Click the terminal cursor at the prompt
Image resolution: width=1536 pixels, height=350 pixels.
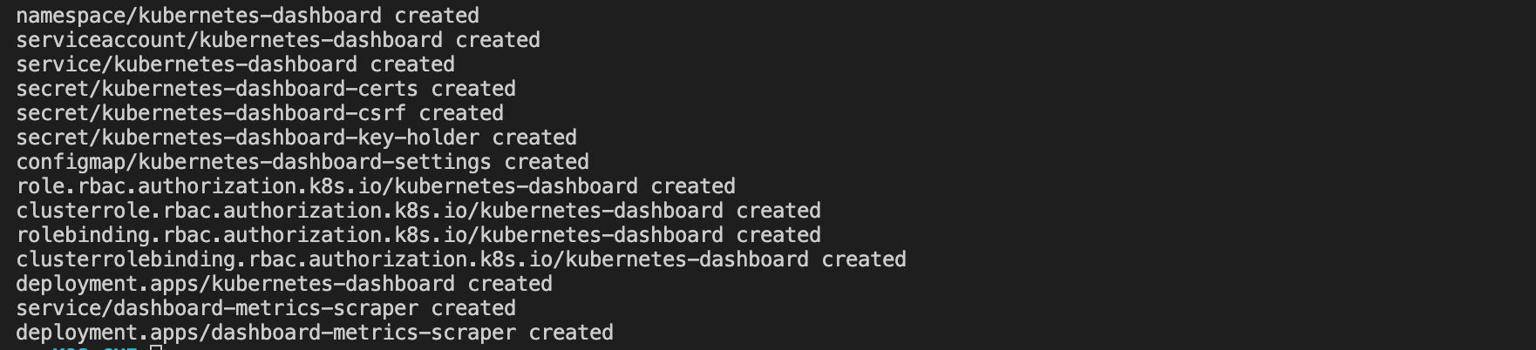pyautogui.click(x=156, y=347)
